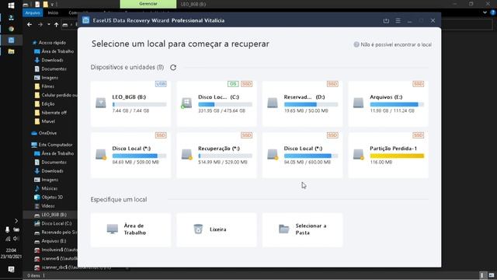Open Downloads under Acesso rápido
Viewport: 497px width, 280px height.
pyautogui.click(x=49, y=60)
